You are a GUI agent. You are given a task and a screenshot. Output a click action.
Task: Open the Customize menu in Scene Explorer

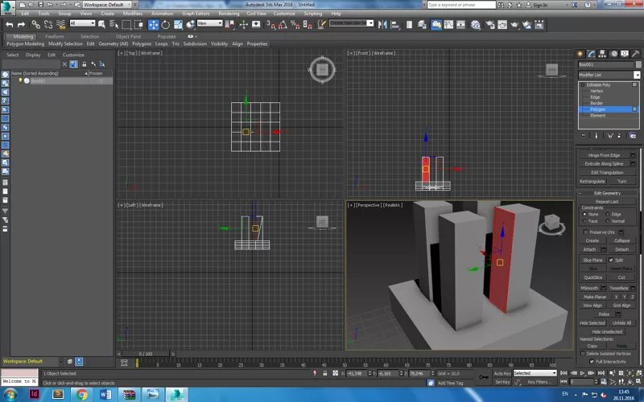(x=73, y=55)
